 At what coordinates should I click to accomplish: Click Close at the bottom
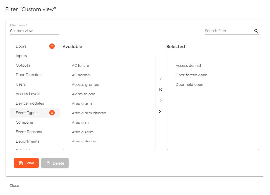[14, 185]
